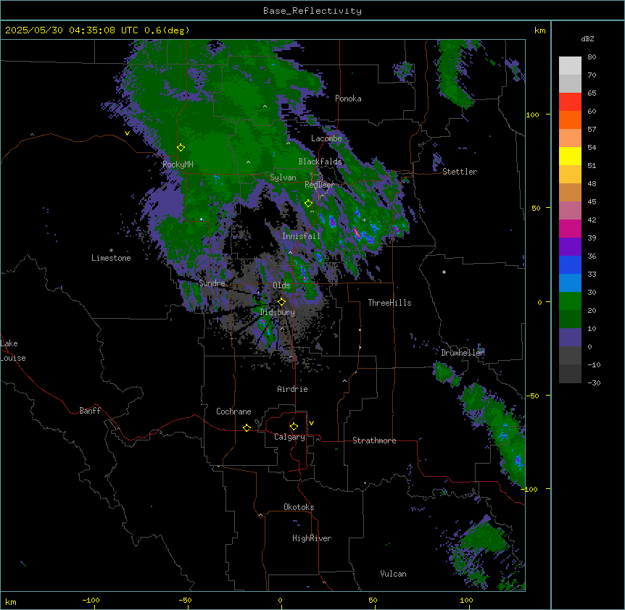Click the Base_Reflectivity title
The image size is (625, 610).
point(312,11)
